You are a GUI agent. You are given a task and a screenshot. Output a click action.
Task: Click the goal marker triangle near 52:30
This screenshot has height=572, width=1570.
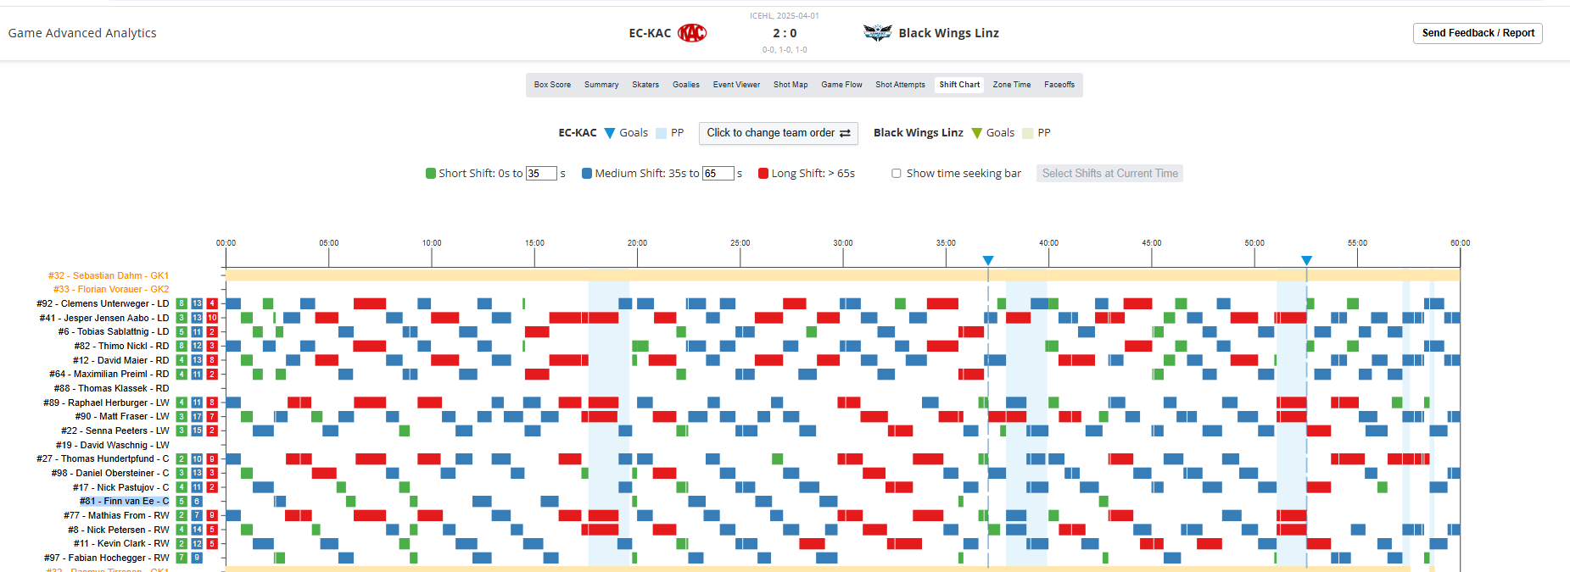pyautogui.click(x=1306, y=260)
